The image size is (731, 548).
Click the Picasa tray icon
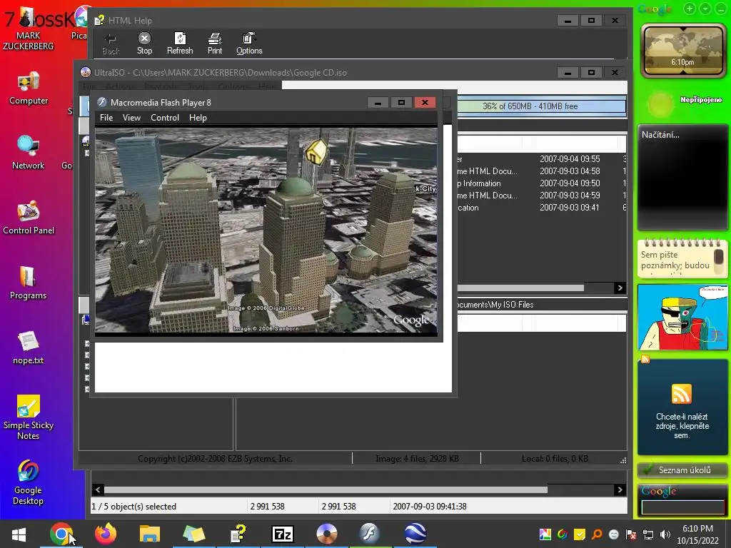click(545, 534)
